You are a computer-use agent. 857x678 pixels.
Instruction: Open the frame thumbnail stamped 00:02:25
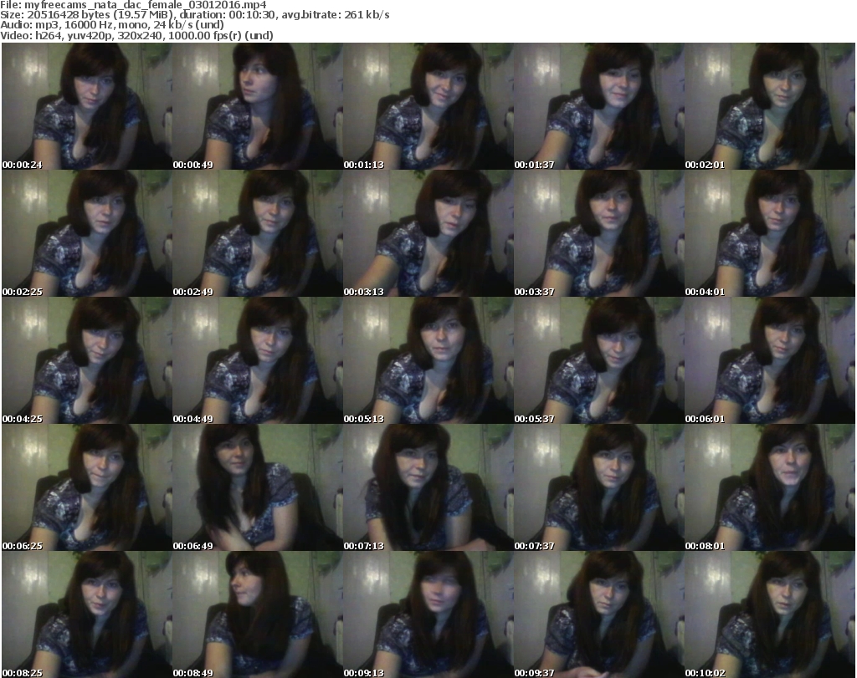pos(87,233)
